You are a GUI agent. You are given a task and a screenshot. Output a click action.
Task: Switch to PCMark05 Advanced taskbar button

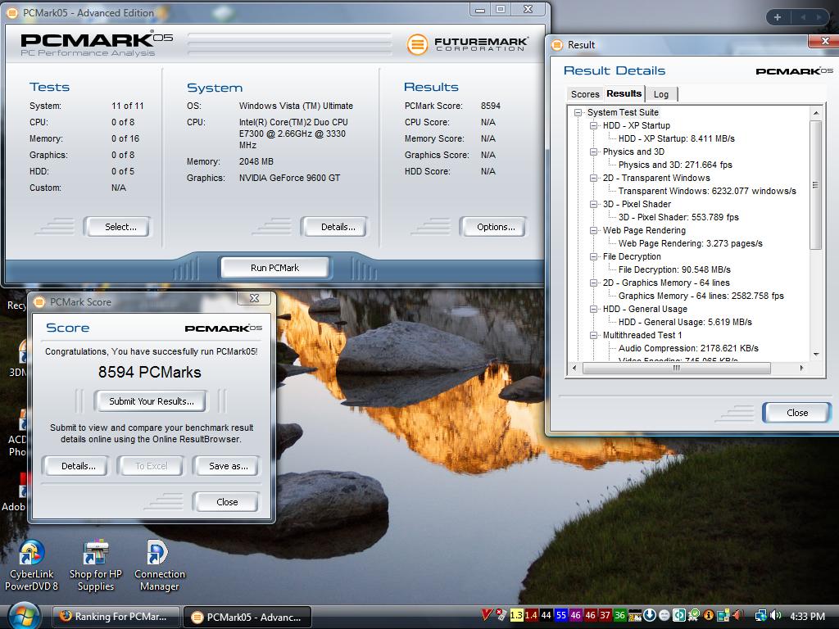247,618
